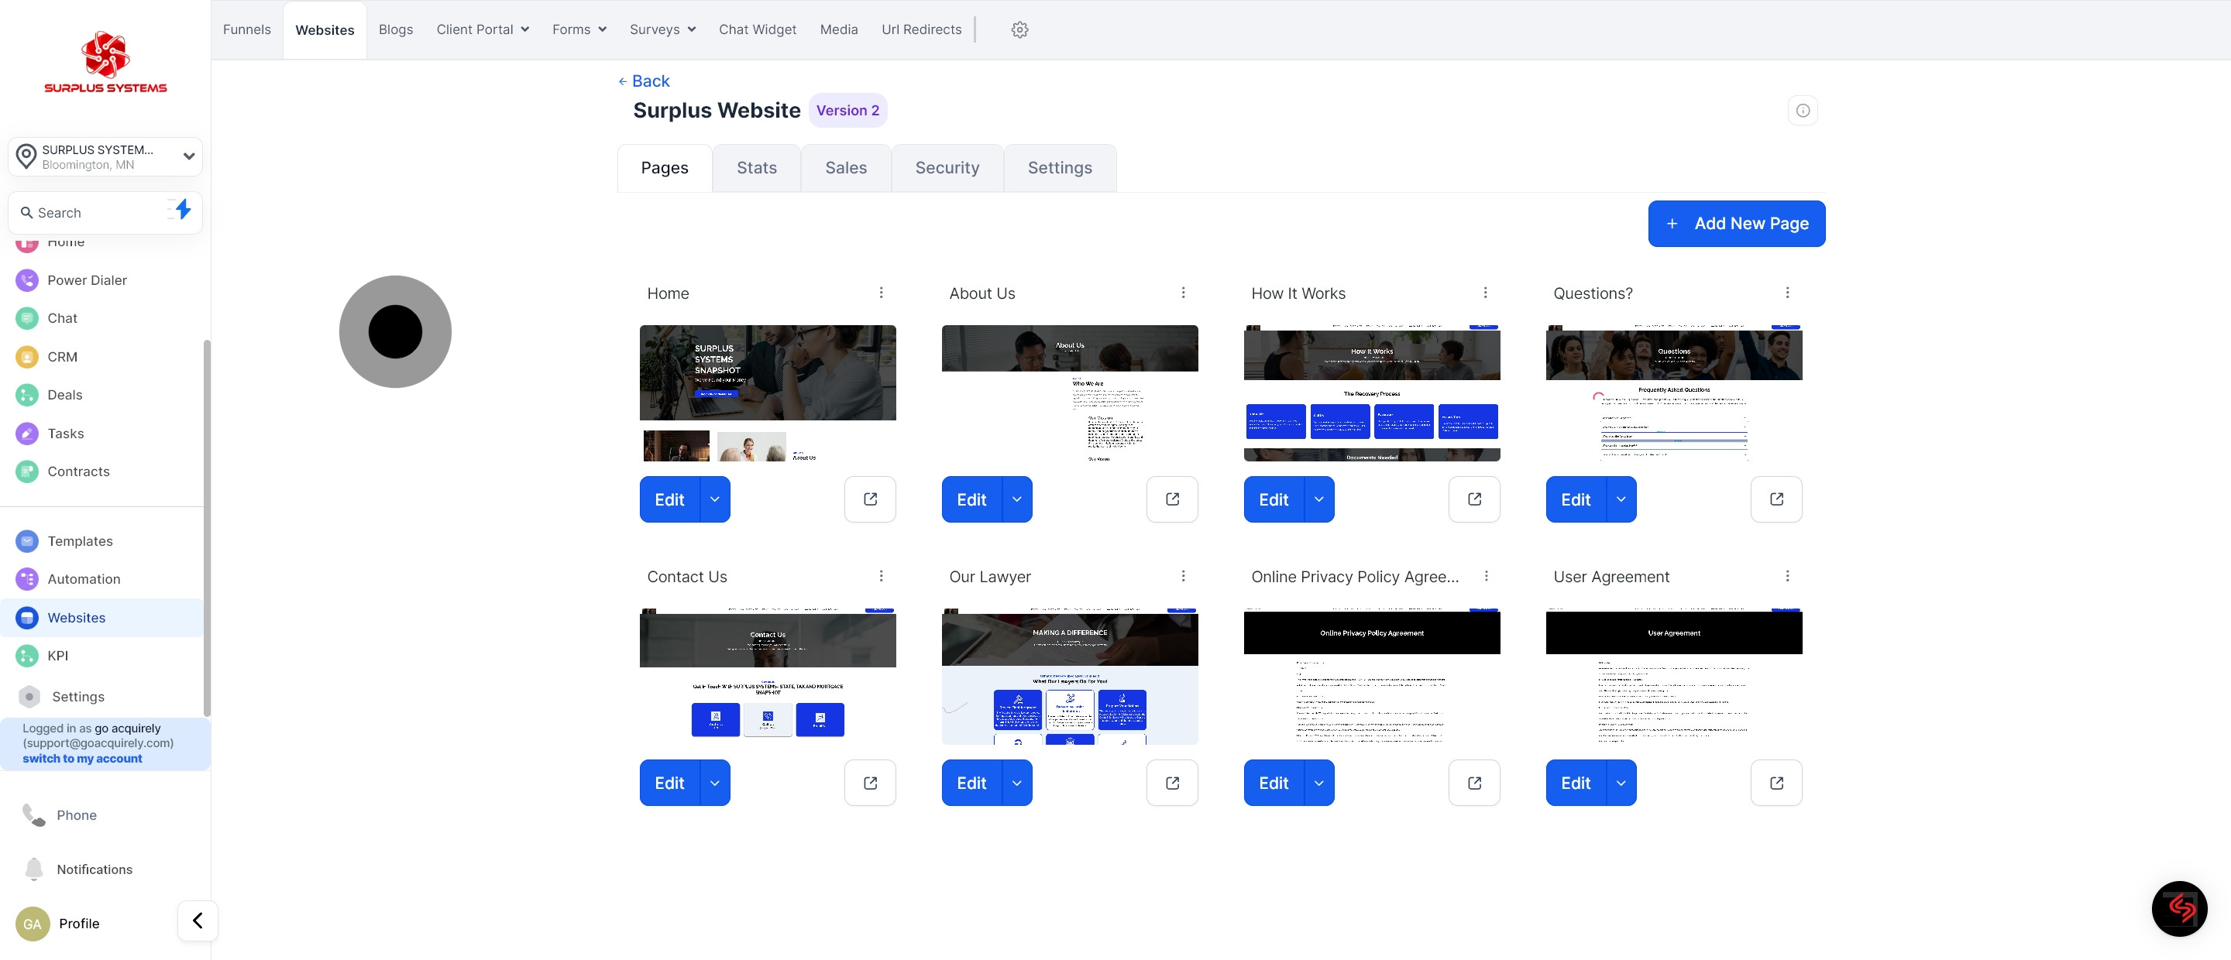2231x960 pixels.
Task: Click quick actions lightning bolt icon
Action: (182, 210)
